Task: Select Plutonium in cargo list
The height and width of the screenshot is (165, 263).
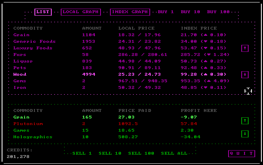Action: click(28, 124)
